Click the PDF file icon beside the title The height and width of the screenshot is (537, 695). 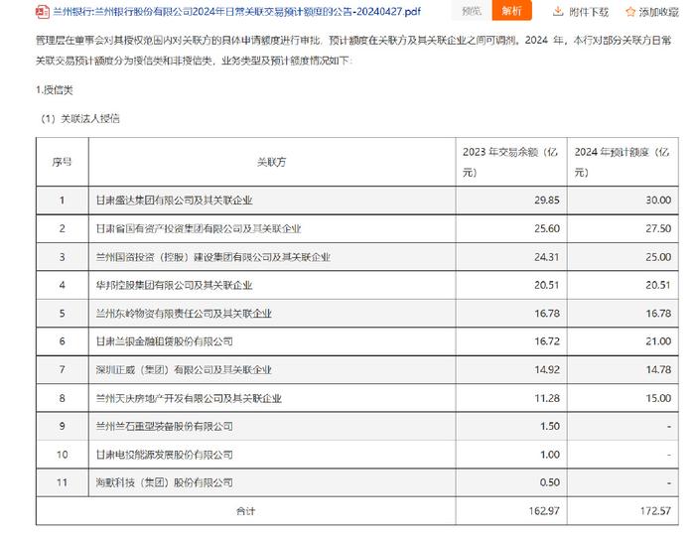(43, 12)
